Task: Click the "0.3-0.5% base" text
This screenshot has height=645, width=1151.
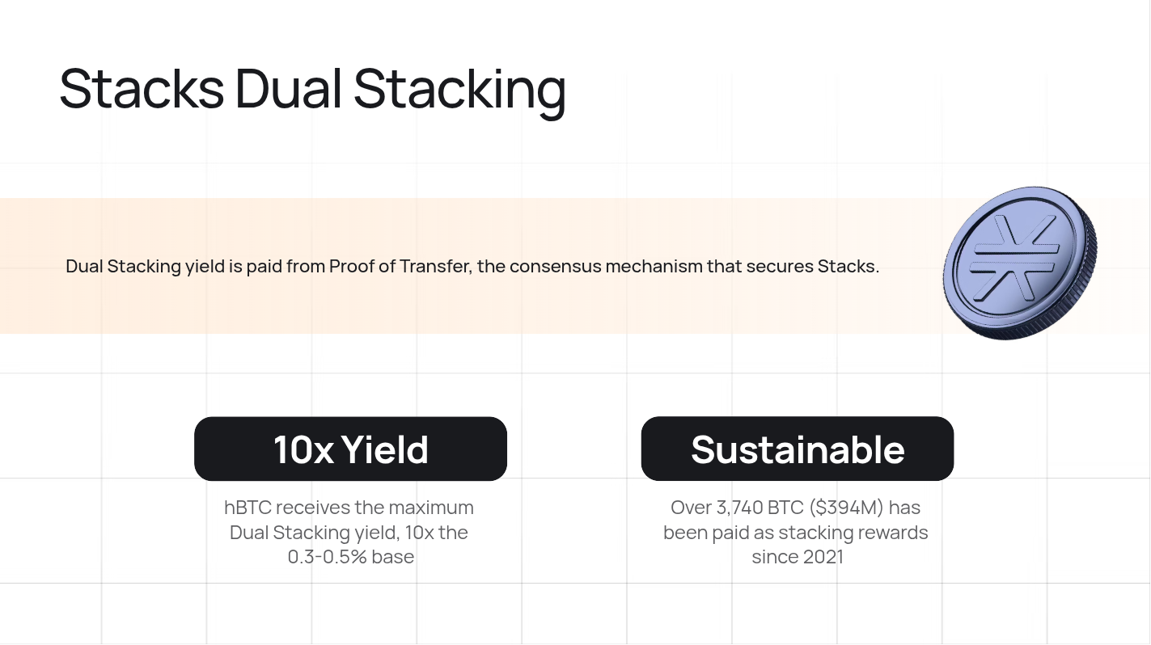Action: (351, 557)
